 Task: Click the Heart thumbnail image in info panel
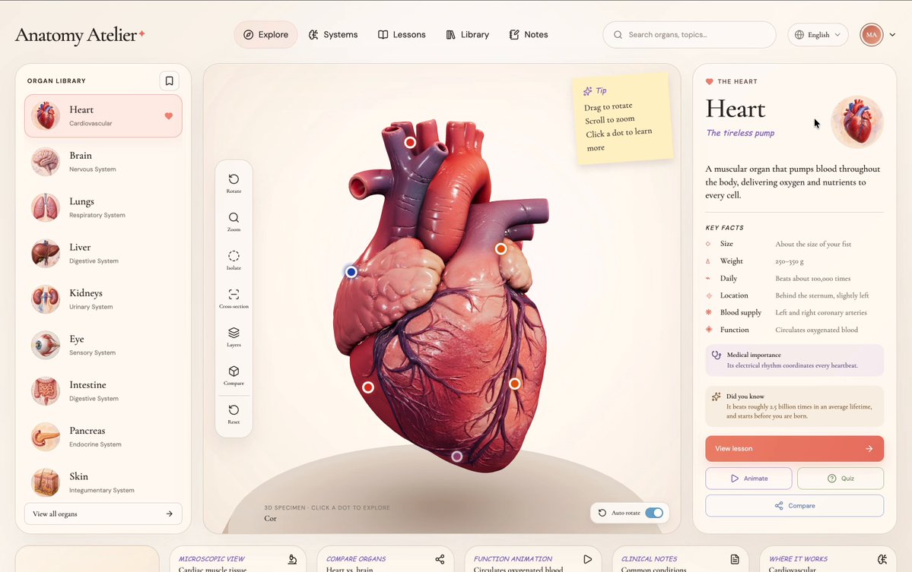tap(857, 122)
